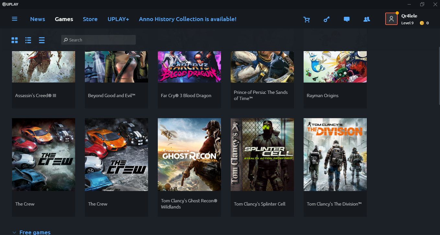Open the Store tab
This screenshot has width=440, height=235.
pyautogui.click(x=90, y=19)
